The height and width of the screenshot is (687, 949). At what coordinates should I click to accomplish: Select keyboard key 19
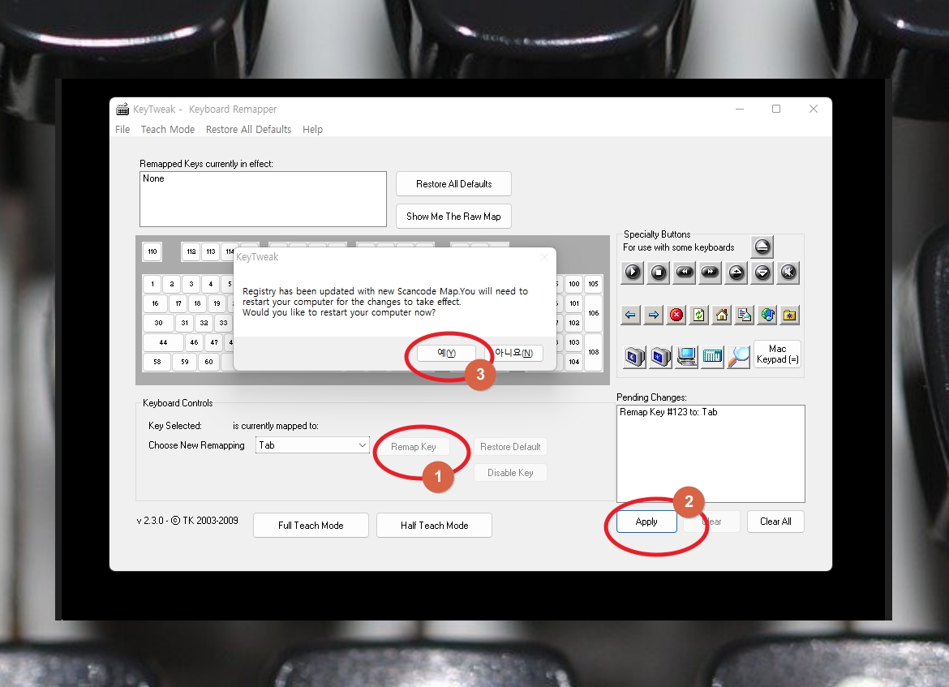(217, 303)
